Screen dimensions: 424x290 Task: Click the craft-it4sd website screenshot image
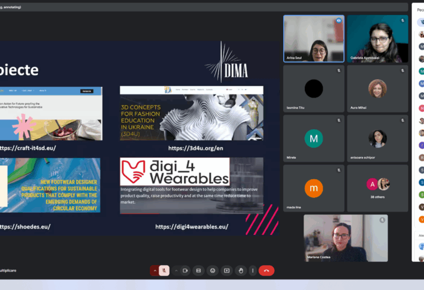[51, 114]
